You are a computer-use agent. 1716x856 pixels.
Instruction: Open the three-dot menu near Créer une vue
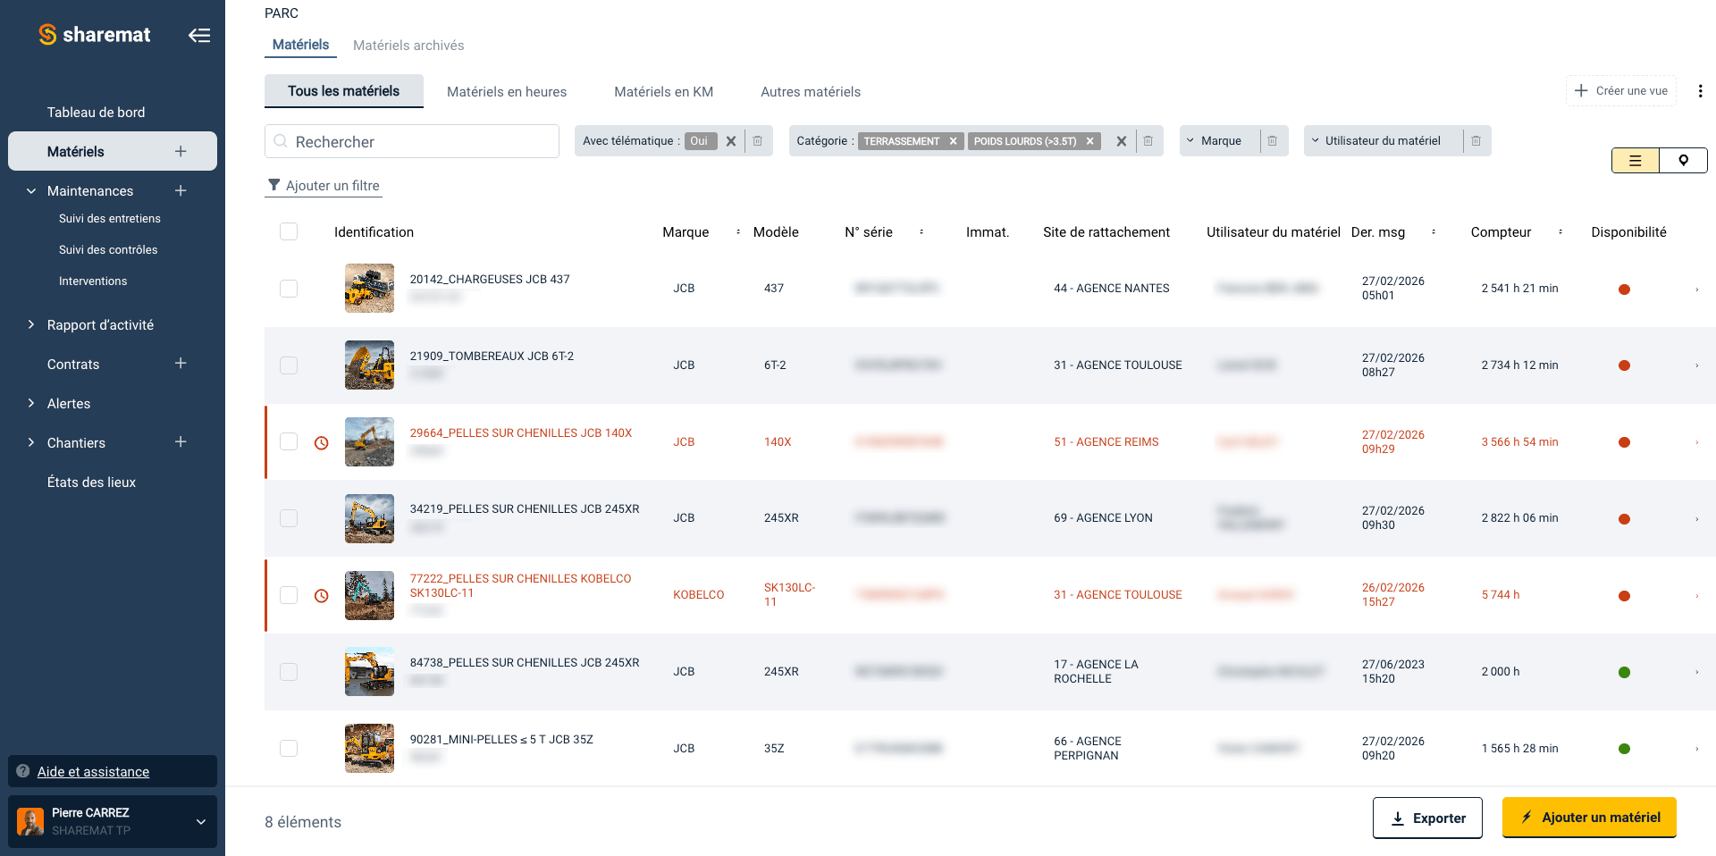click(x=1702, y=90)
